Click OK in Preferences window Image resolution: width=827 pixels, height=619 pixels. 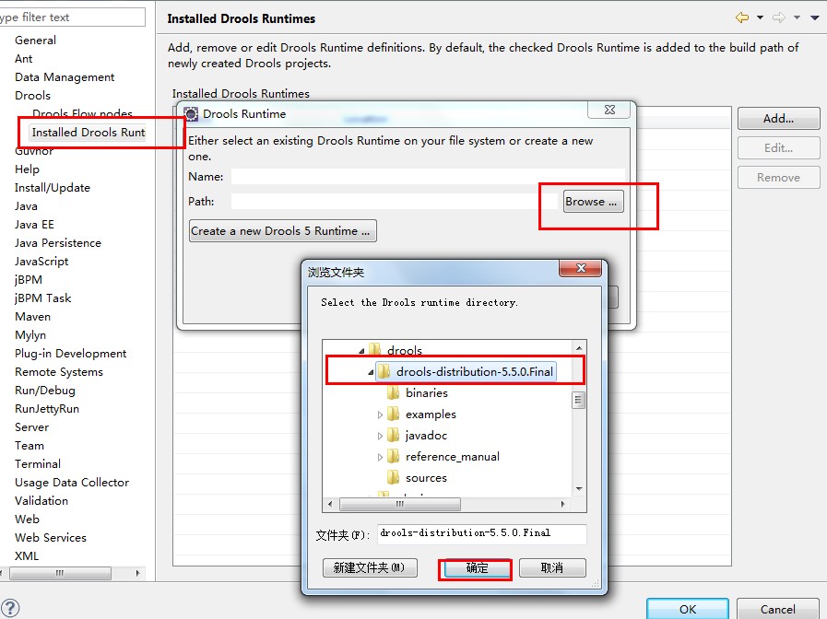(x=687, y=609)
